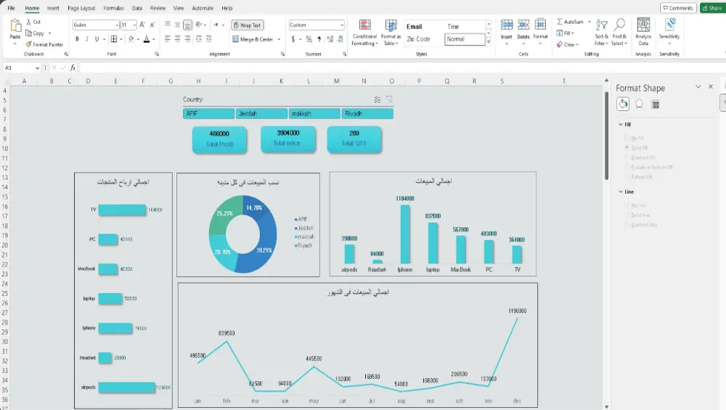Launch Analyze Data tool
The height and width of the screenshot is (410, 726).
pyautogui.click(x=643, y=31)
